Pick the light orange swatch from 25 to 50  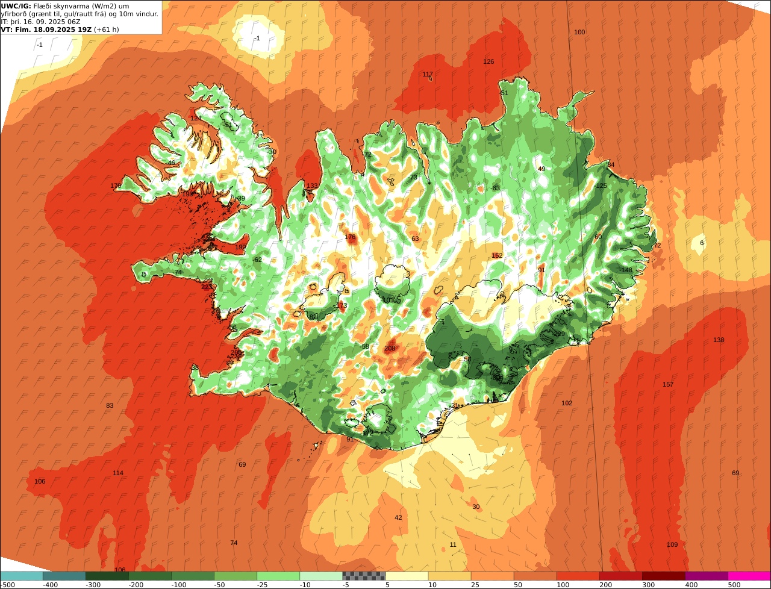492,576
